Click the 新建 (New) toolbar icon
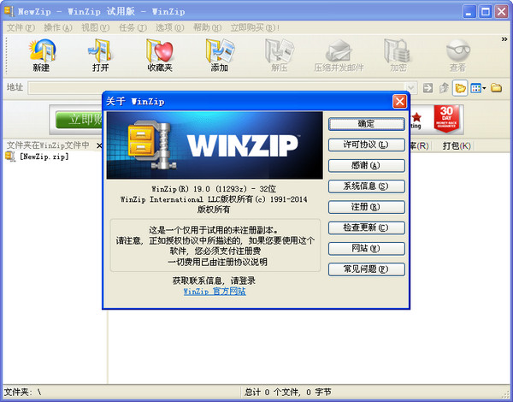513x402 pixels. pyautogui.click(x=40, y=55)
